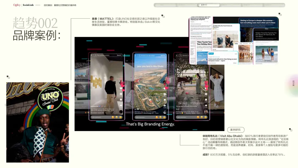Click the 'visit abu d' search field
This screenshot has width=298, height=168.
point(184,56)
